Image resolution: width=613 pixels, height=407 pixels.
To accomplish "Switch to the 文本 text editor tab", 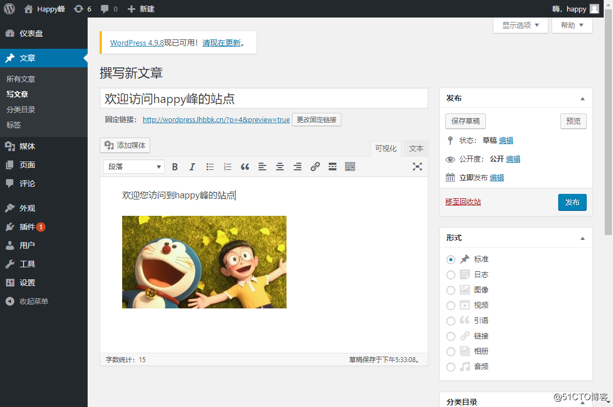I will click(x=416, y=148).
